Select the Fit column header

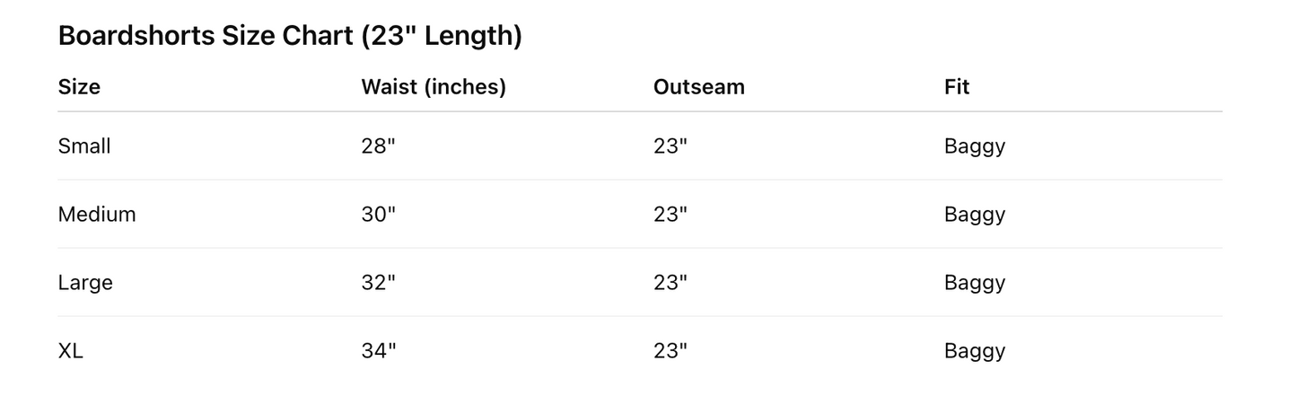[957, 87]
